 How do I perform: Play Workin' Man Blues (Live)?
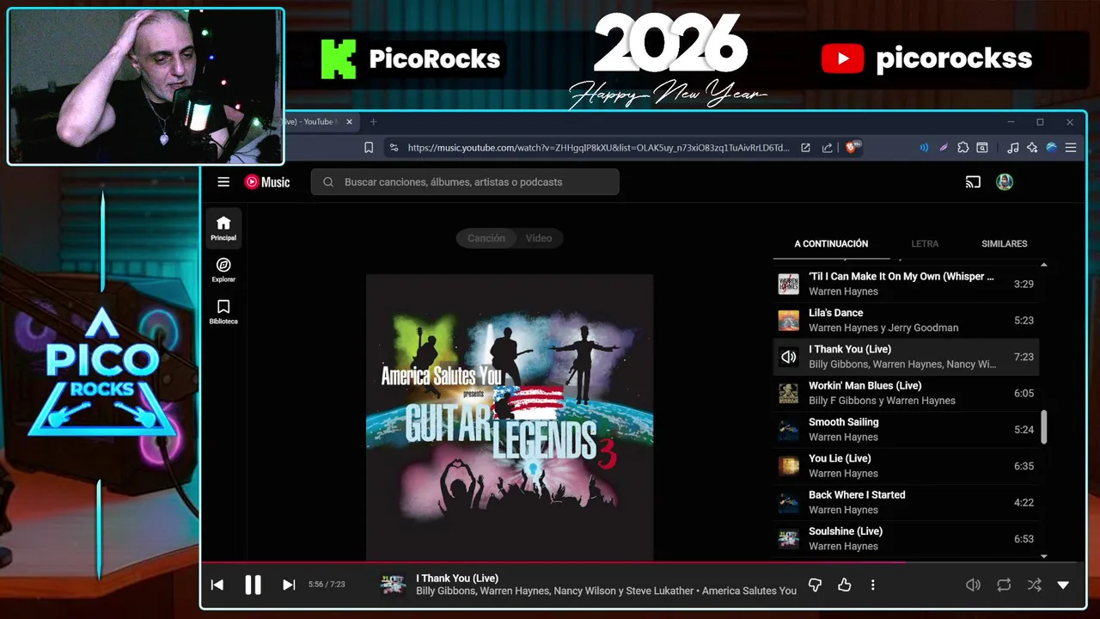(x=906, y=393)
